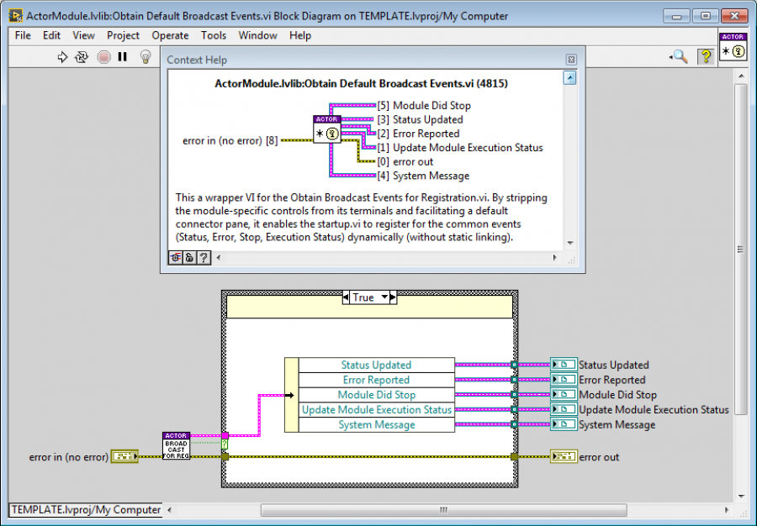Click the Error Reported indicator terminal

tap(564, 380)
